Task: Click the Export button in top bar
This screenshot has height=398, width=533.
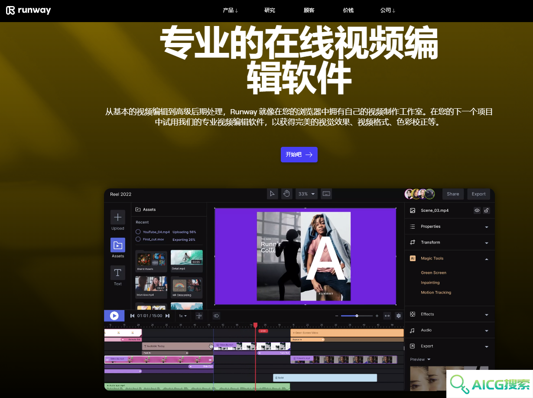Action: coord(478,194)
